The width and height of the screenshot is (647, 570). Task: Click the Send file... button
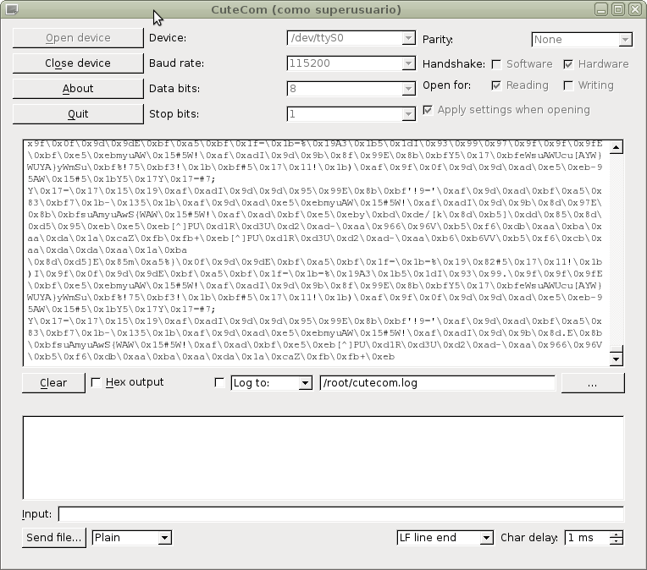click(x=54, y=537)
